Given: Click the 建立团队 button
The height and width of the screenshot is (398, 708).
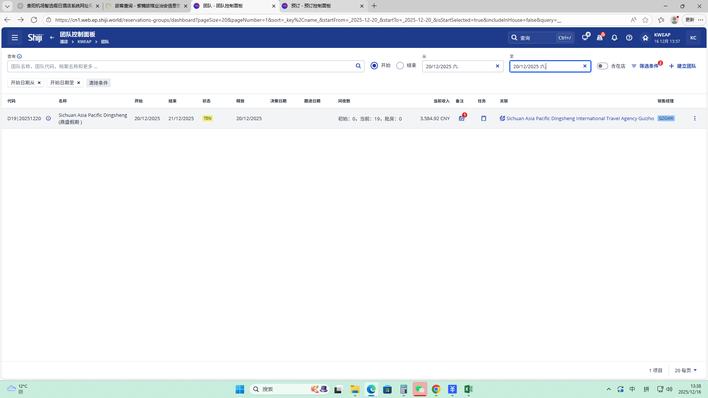Looking at the screenshot, I should (x=683, y=66).
